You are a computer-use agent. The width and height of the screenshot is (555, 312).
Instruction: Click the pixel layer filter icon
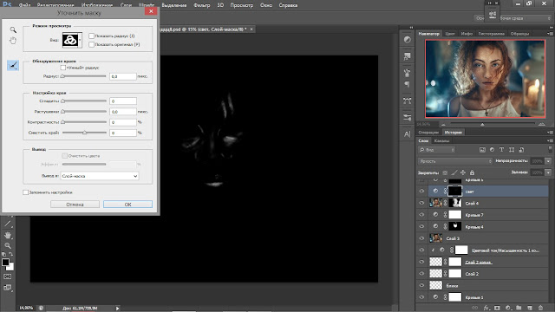[482, 150]
